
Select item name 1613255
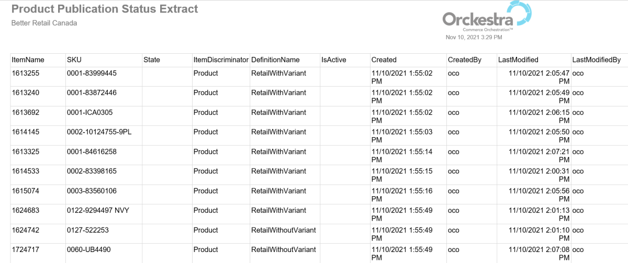24,74
